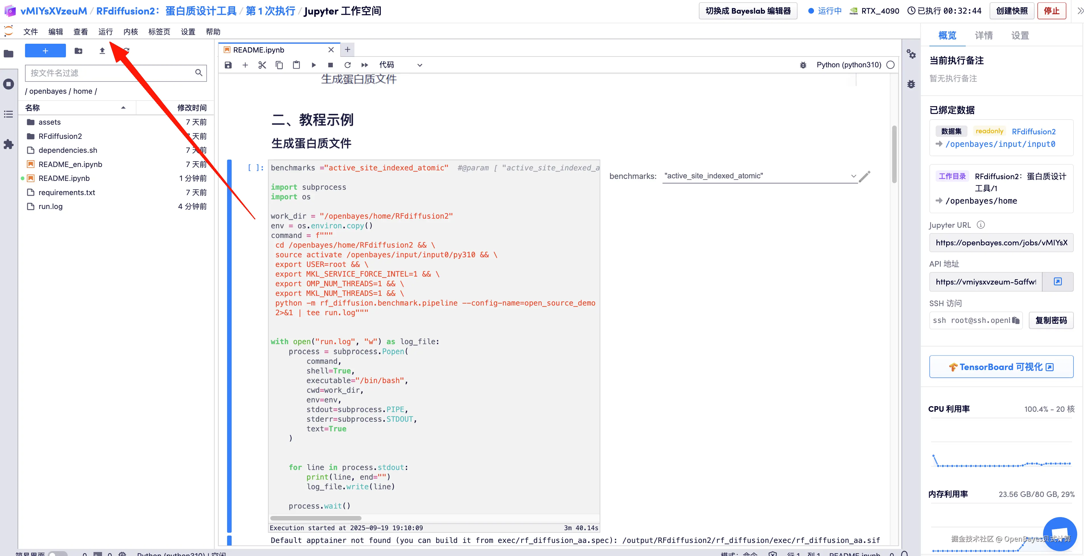The height and width of the screenshot is (556, 1084).
Task: Enable the debugger bug icon in notebook toolbar
Action: pos(803,65)
